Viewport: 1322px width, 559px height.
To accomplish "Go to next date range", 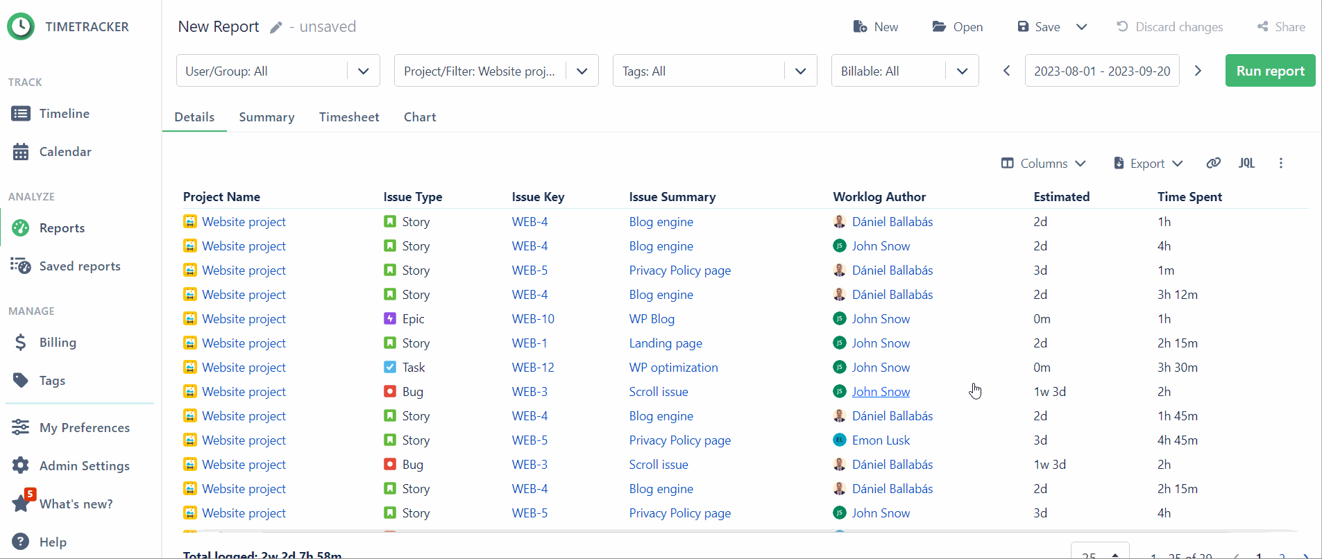I will tap(1198, 71).
